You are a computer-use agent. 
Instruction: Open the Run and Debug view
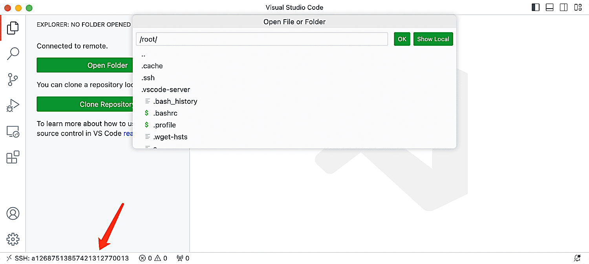pyautogui.click(x=13, y=106)
